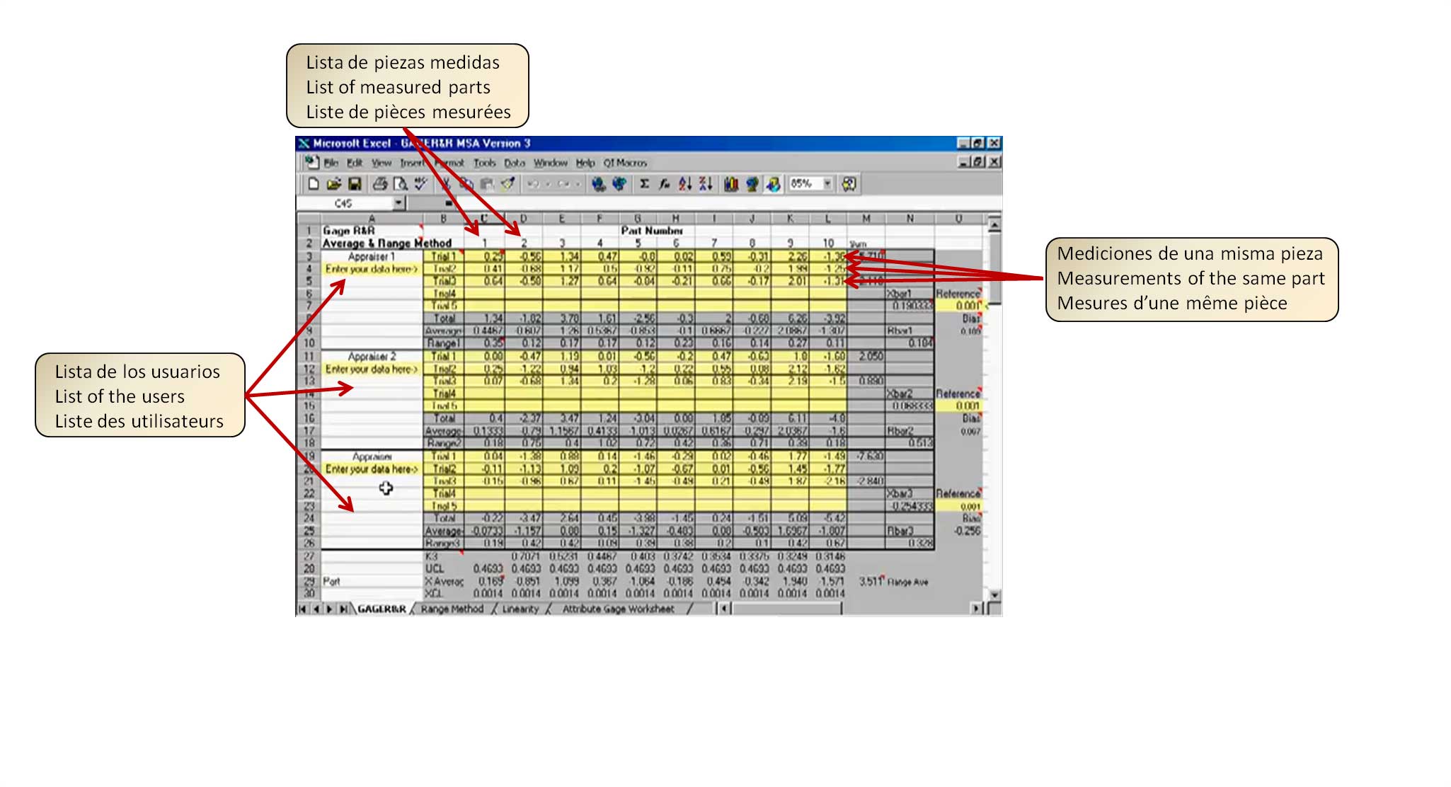
Task: Select column header M
Action: point(866,219)
